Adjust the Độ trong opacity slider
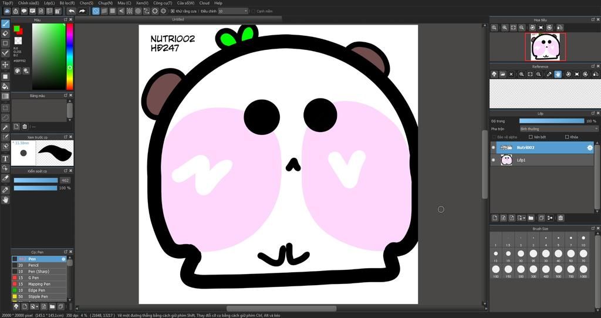Viewport: 601px width, 318px height. [552, 121]
